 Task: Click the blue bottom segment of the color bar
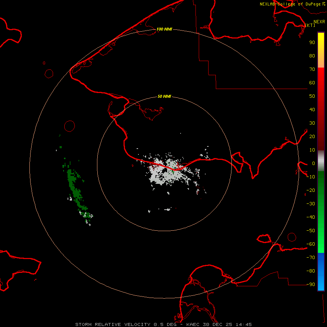tap(321, 272)
